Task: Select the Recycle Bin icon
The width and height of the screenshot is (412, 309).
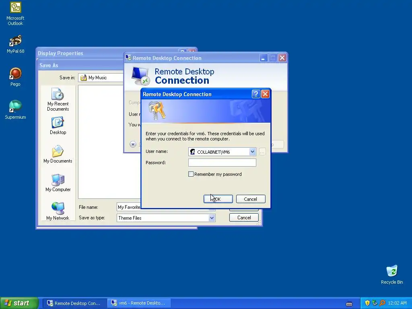Action: tap(392, 274)
